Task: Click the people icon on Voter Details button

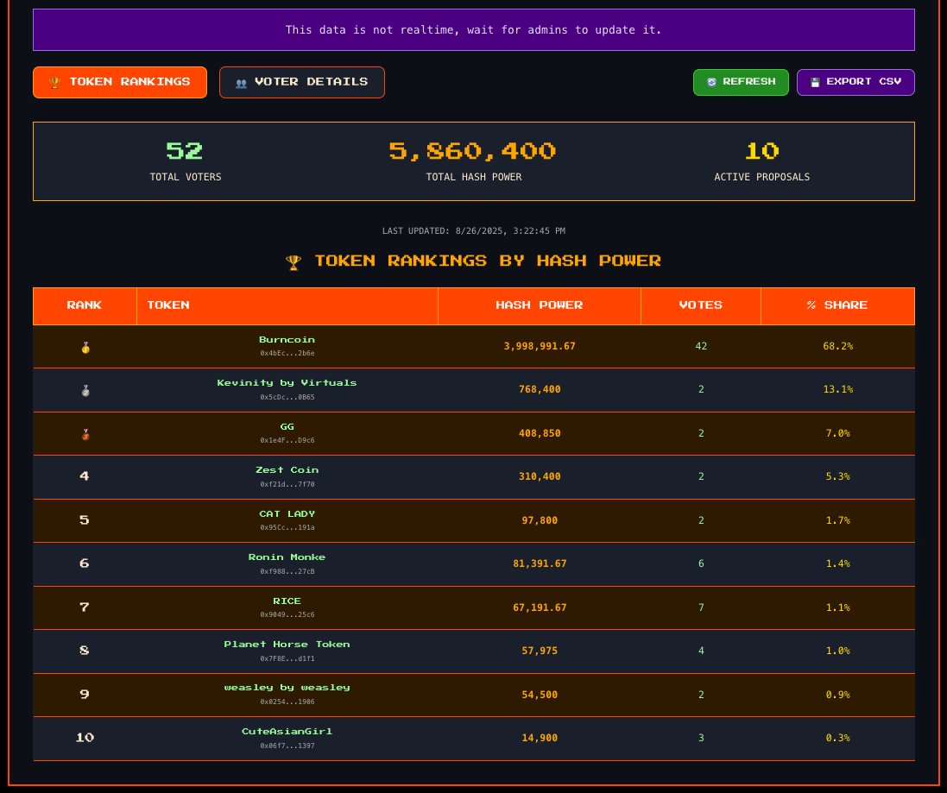Action: [x=241, y=82]
